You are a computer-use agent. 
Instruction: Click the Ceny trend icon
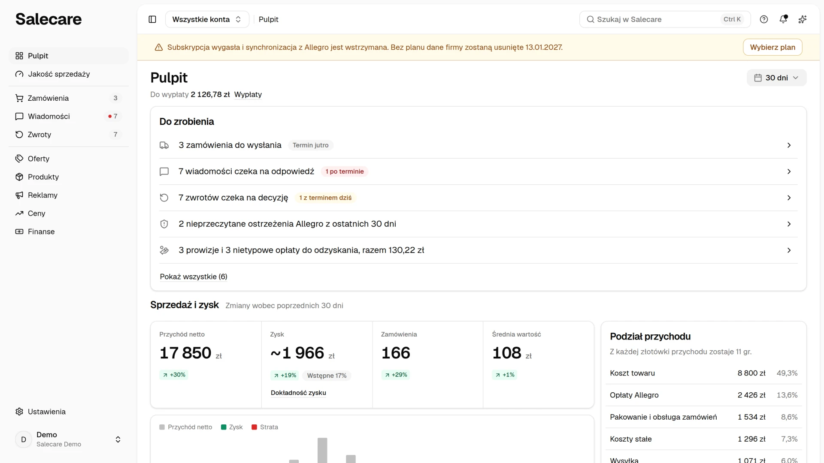click(19, 213)
